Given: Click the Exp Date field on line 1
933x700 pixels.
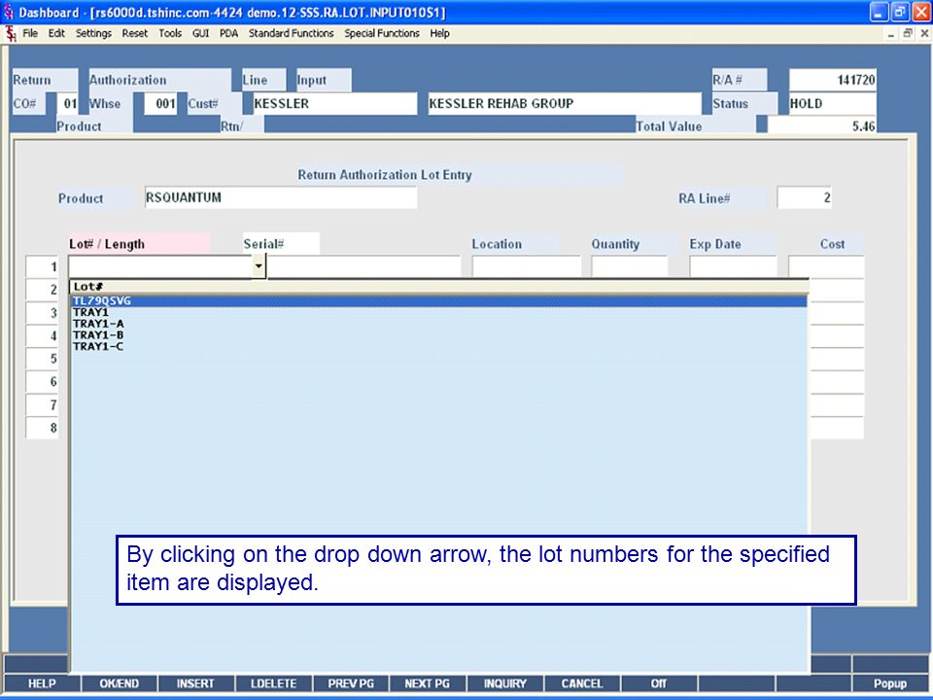Looking at the screenshot, I should (733, 266).
